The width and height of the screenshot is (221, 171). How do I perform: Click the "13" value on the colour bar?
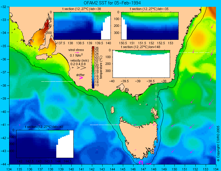click(x=97, y=85)
